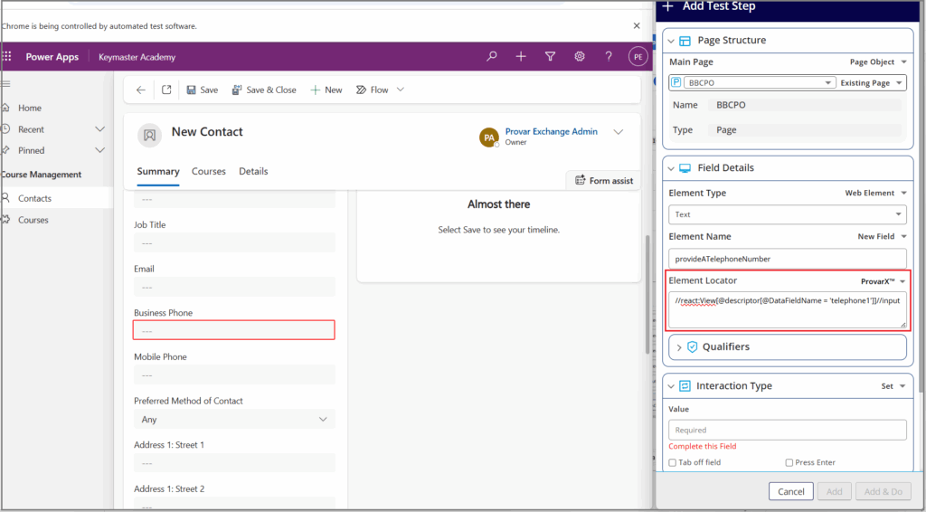Click the plus quick-create icon in header

521,56
